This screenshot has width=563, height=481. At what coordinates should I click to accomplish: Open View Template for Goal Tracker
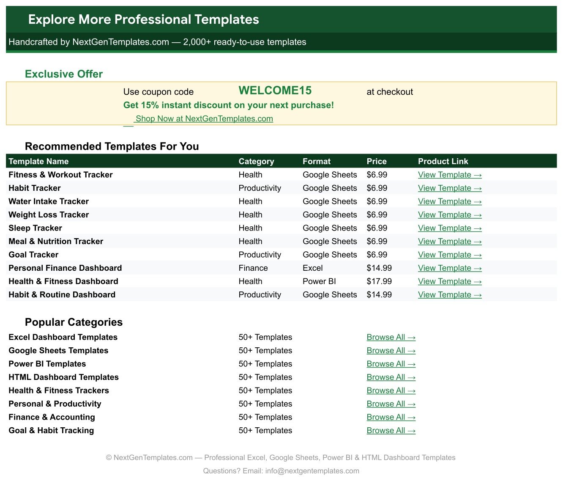(x=450, y=255)
